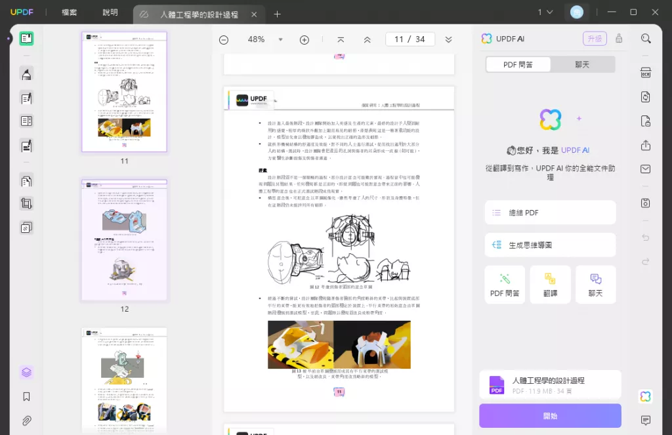Open the Attachments paperclip panel

click(x=26, y=421)
